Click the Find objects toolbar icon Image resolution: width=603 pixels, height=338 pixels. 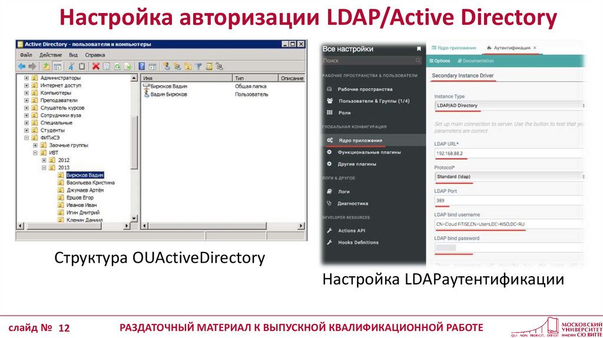point(209,67)
